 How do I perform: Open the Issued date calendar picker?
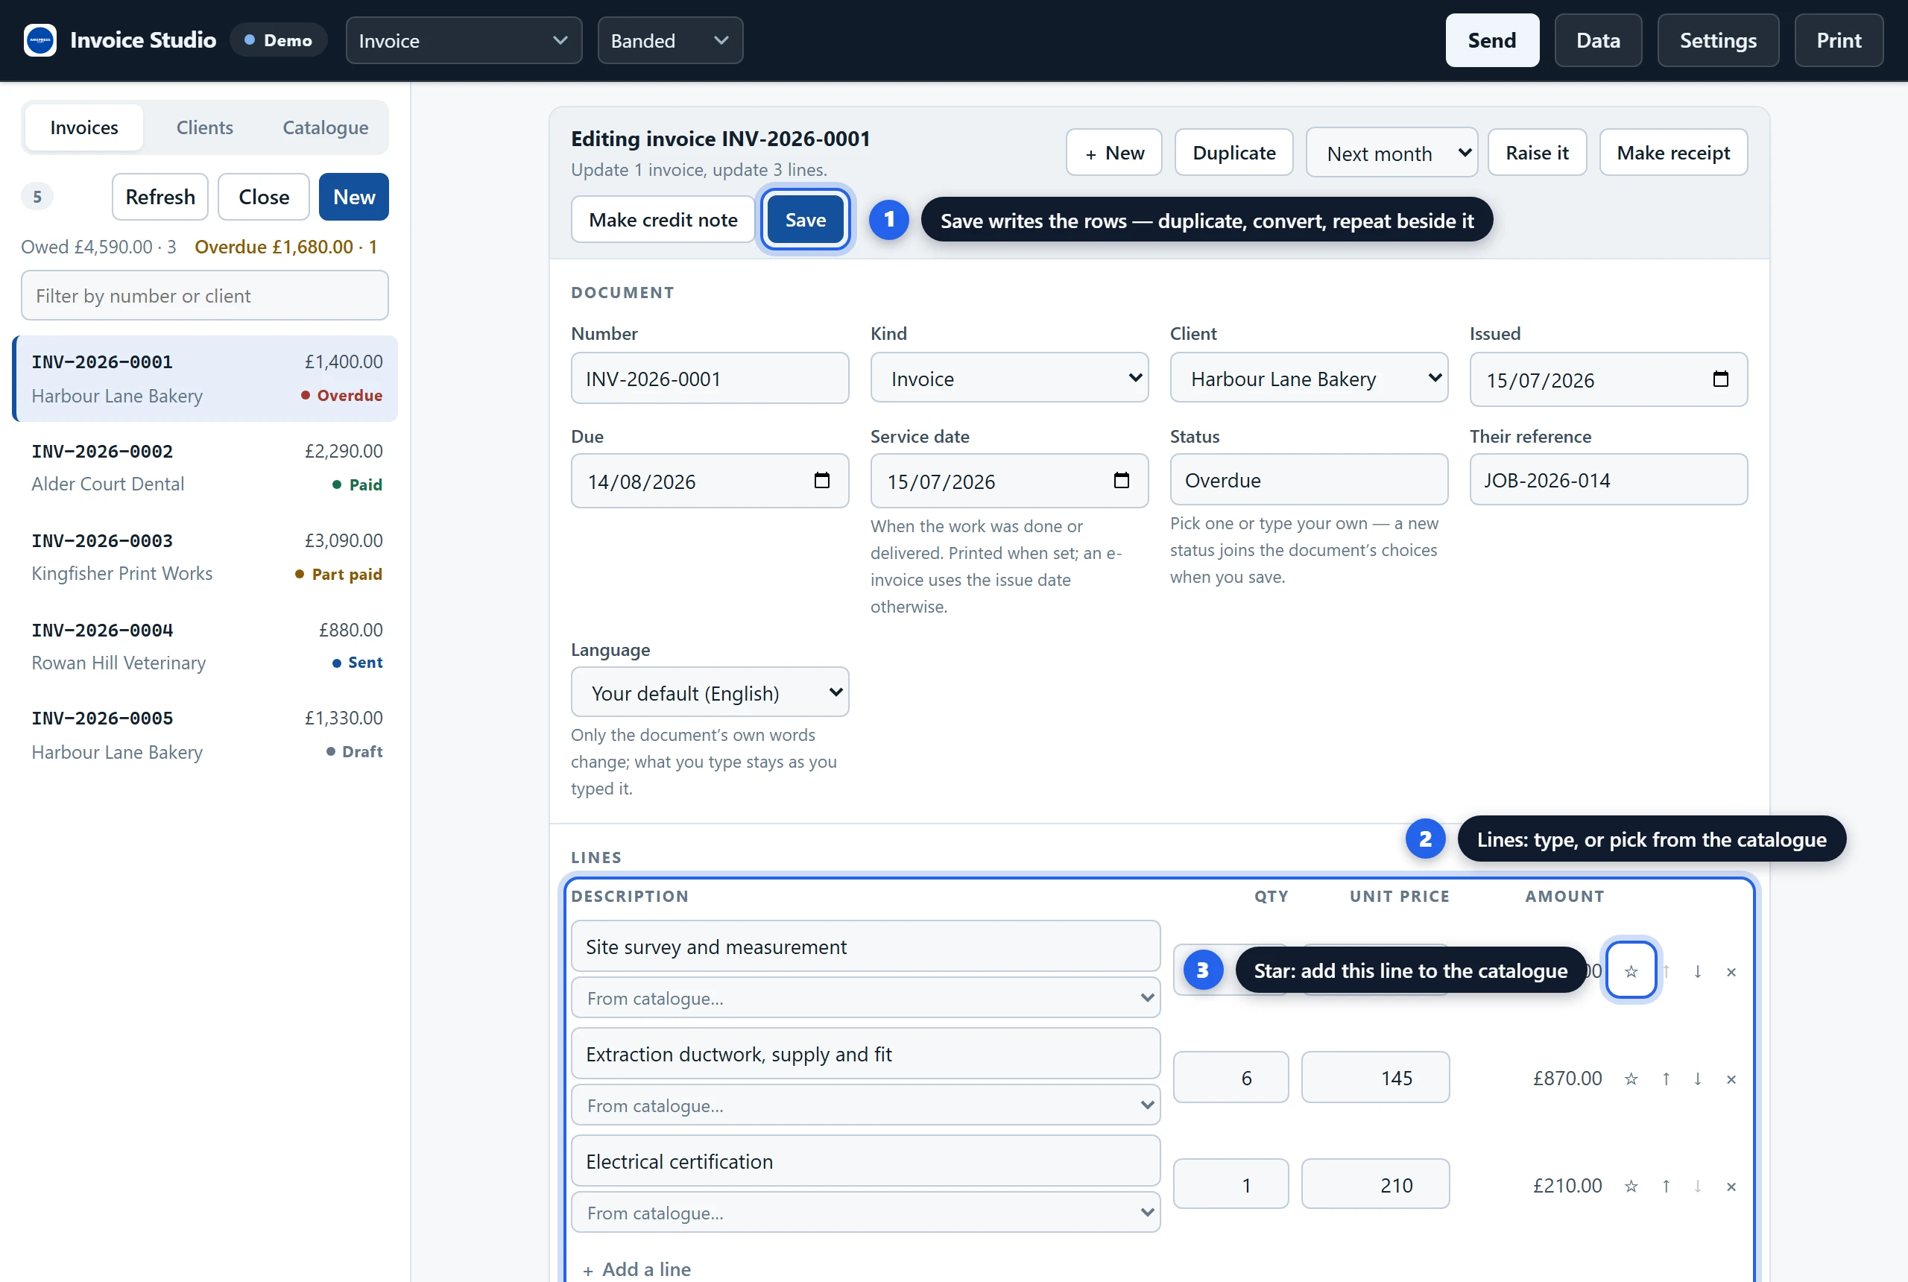pyautogui.click(x=1720, y=379)
